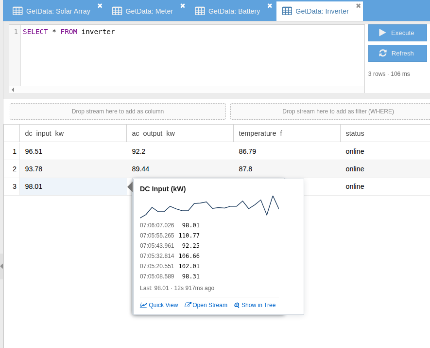Click the 'Last: 98.01' summary line
The height and width of the screenshot is (348, 430).
coord(177,288)
